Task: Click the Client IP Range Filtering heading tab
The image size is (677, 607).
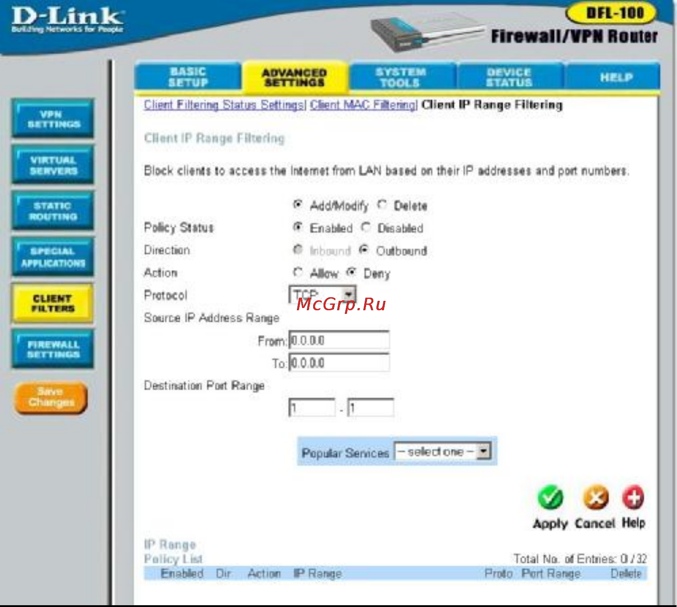Action: coord(492,105)
